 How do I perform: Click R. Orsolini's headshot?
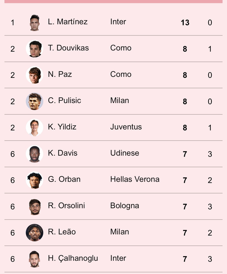(x=34, y=206)
